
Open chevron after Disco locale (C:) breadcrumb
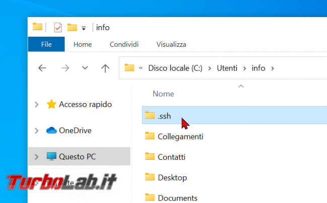tap(210, 68)
